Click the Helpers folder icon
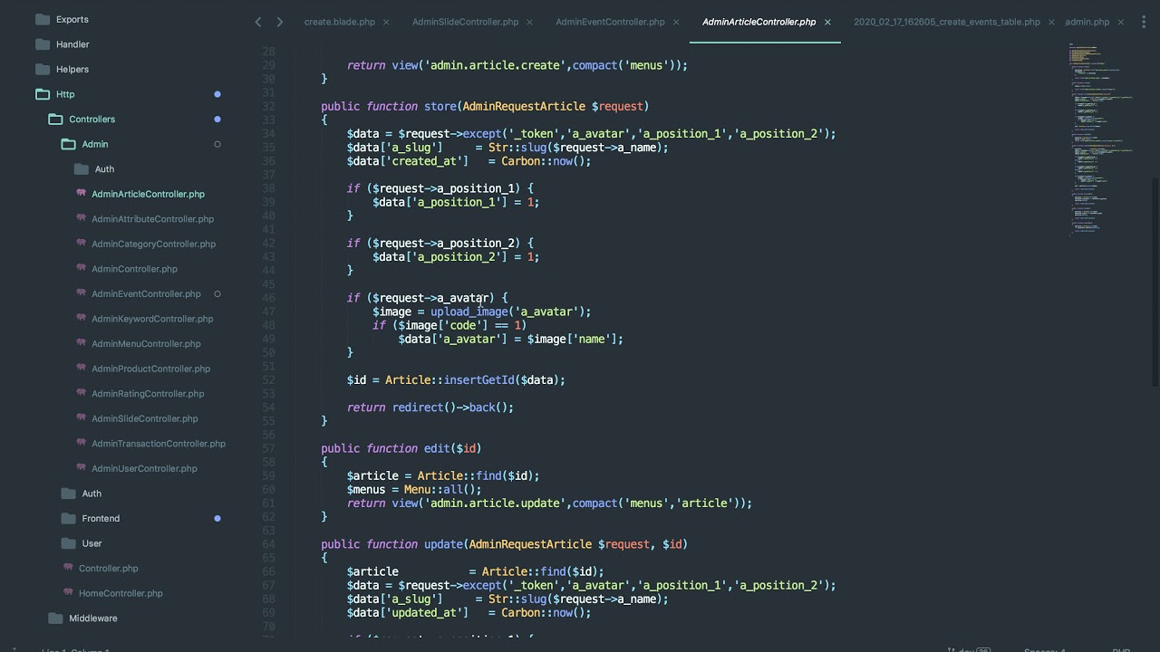Image resolution: width=1160 pixels, height=652 pixels. pyautogui.click(x=43, y=69)
